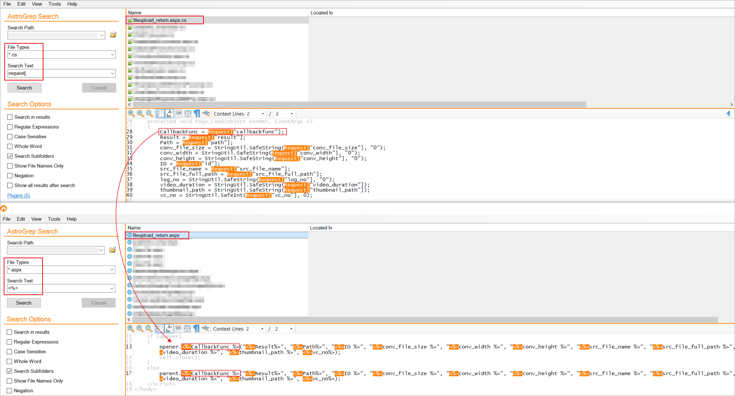Sort by Name column in top window
The image size is (735, 396).
click(x=217, y=12)
